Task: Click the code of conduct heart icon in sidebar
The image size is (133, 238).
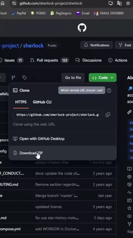Action: (x=129, y=184)
